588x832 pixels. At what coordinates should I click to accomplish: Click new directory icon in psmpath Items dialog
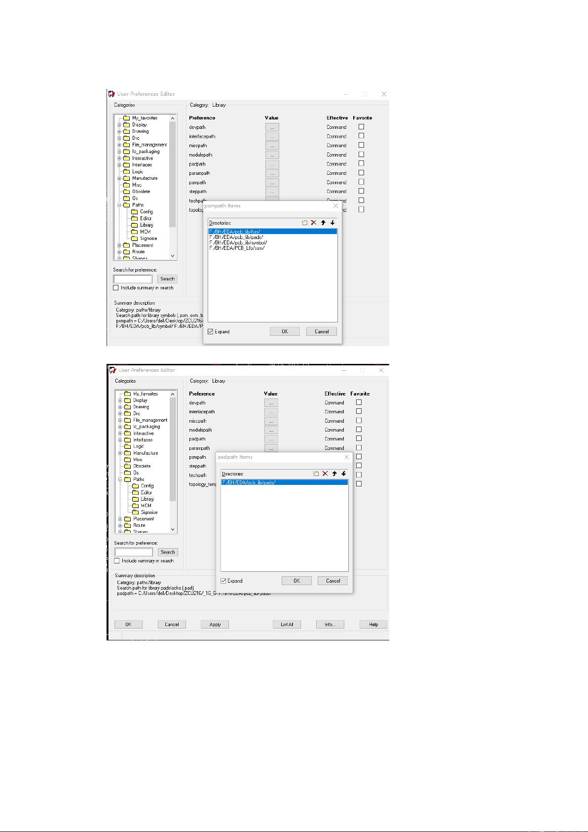coord(305,223)
